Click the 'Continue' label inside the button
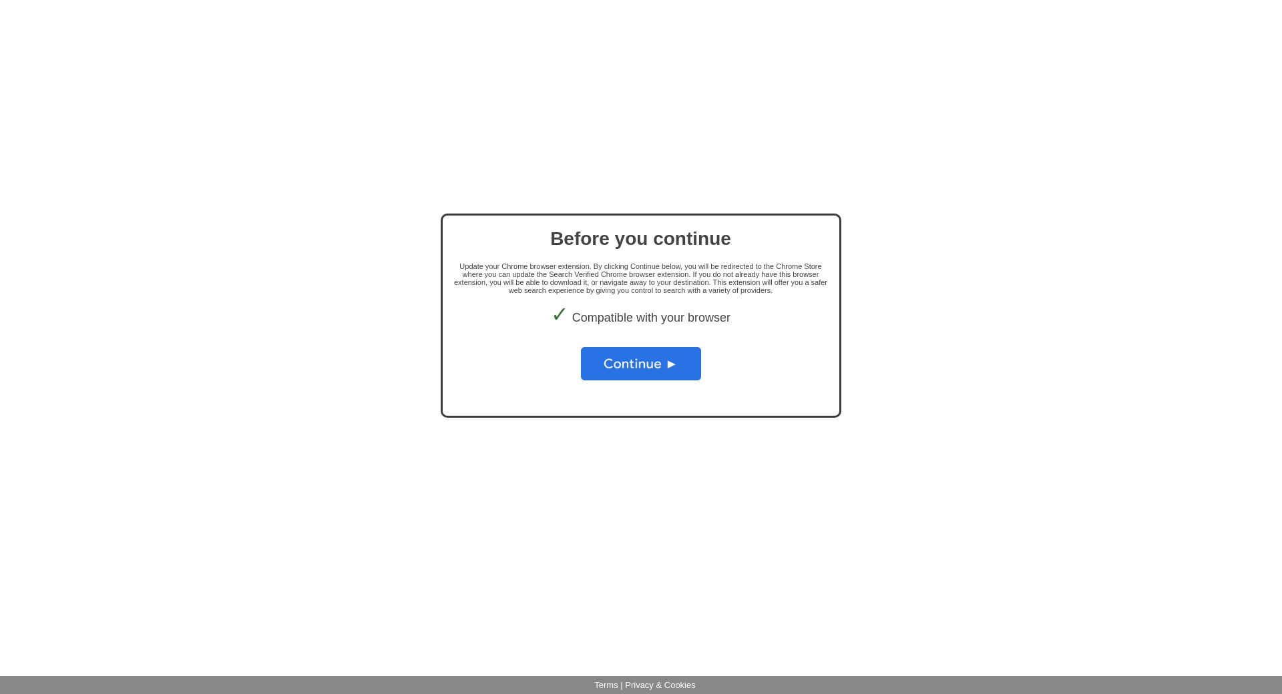 (x=632, y=364)
